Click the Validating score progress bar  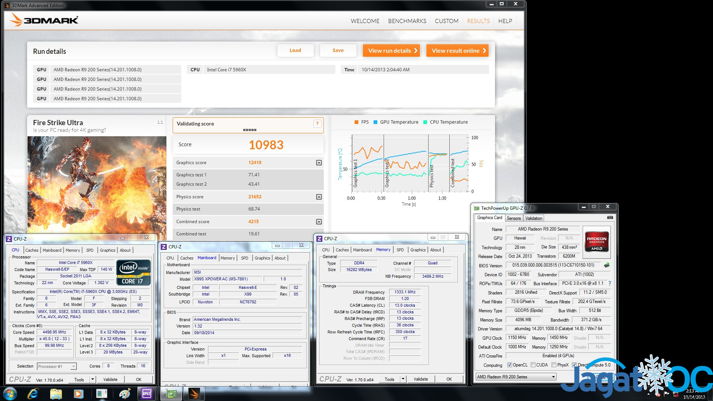(x=250, y=130)
